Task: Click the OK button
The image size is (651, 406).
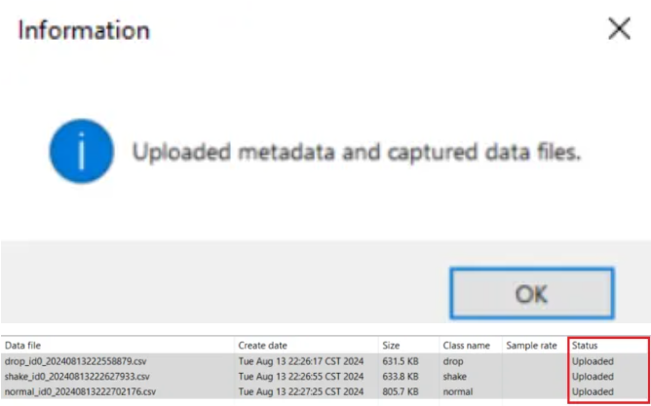Action: click(x=532, y=294)
